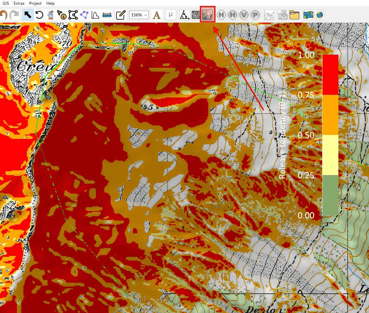Click orange 0.50–0.75 legend color band

(x=330, y=115)
